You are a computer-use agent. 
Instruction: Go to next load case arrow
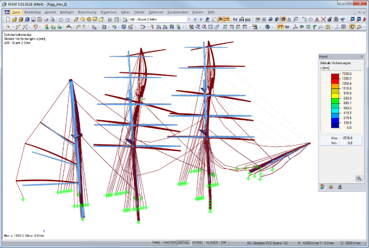[x=201, y=20]
